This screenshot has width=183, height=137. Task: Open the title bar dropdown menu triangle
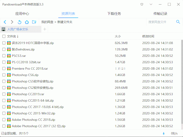(151, 5)
